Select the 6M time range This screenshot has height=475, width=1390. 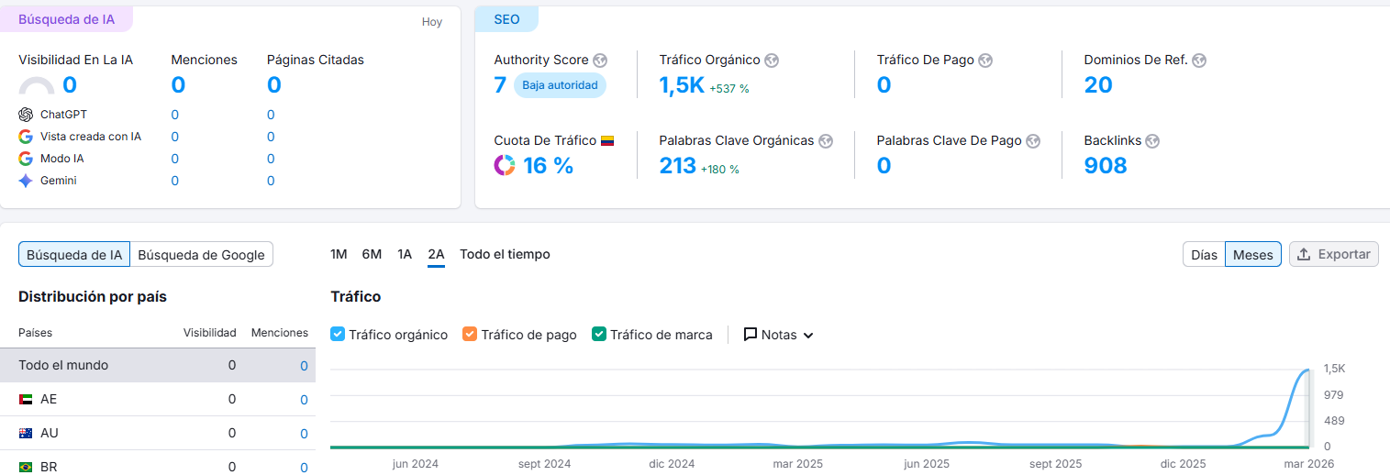[x=372, y=254]
